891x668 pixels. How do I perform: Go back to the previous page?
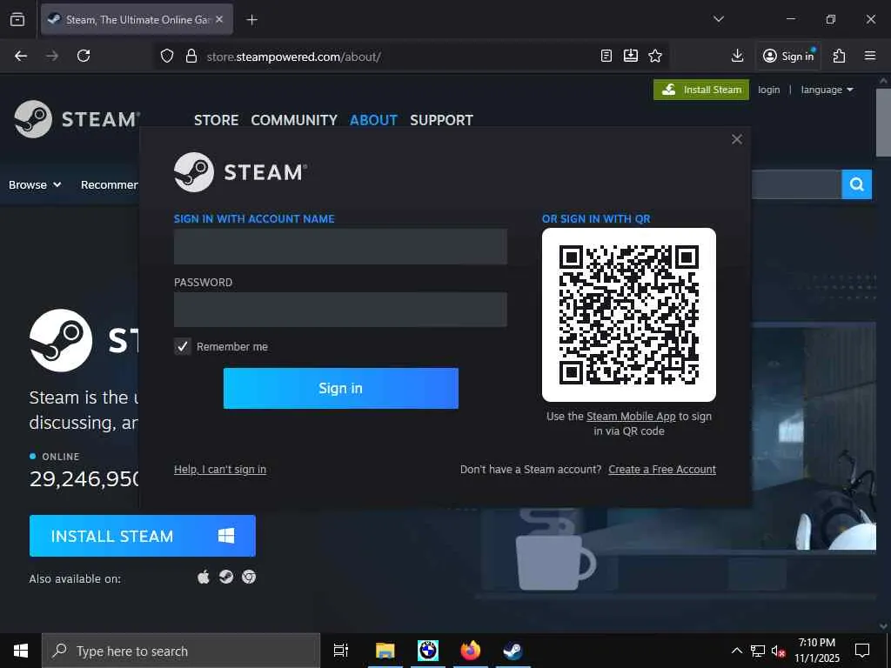pos(21,56)
